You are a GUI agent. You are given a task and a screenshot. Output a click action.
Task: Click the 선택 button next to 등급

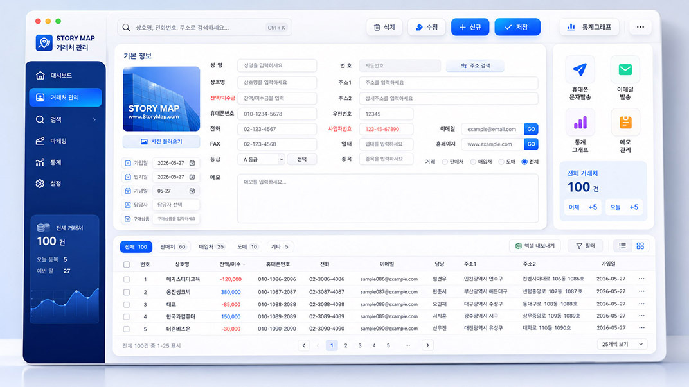[302, 159]
